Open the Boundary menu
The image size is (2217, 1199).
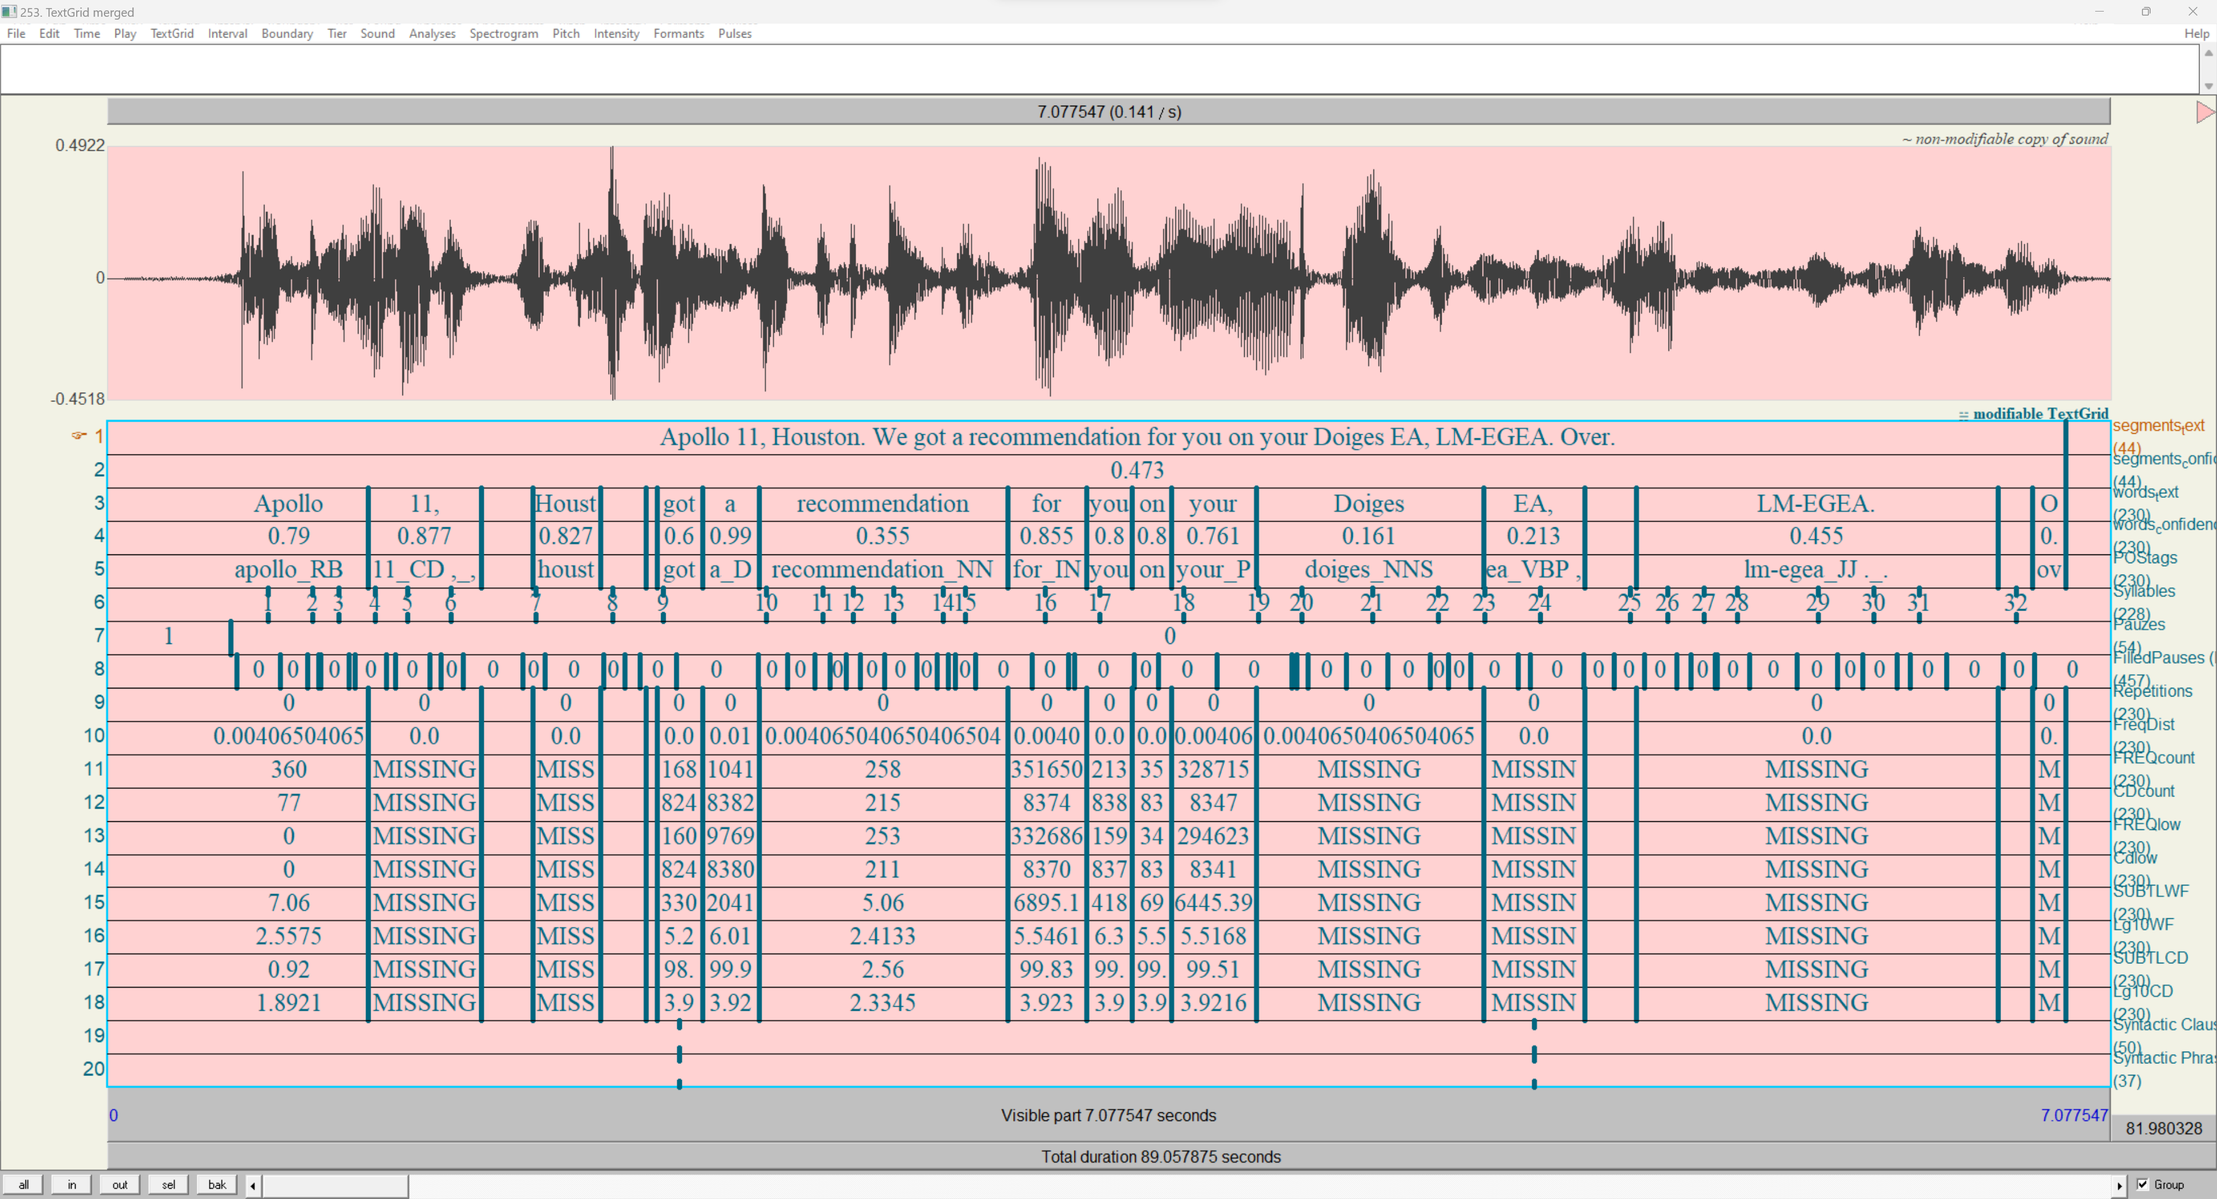pos(286,33)
